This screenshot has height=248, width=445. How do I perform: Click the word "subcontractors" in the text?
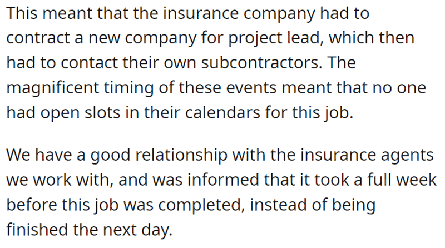(x=261, y=63)
